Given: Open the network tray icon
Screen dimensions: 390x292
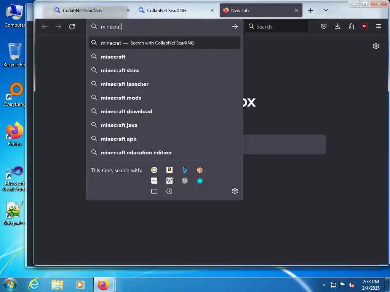Looking at the screenshot, I should click(333, 285).
